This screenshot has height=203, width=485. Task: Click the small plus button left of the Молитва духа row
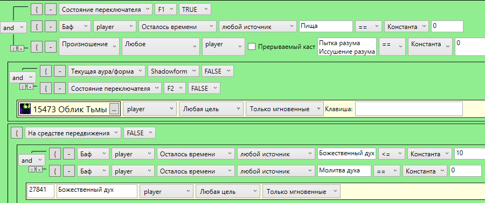point(39,169)
